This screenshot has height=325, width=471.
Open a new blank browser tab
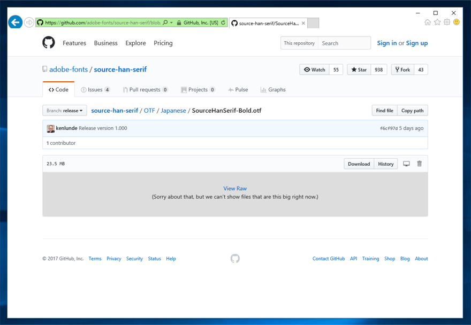(x=313, y=23)
